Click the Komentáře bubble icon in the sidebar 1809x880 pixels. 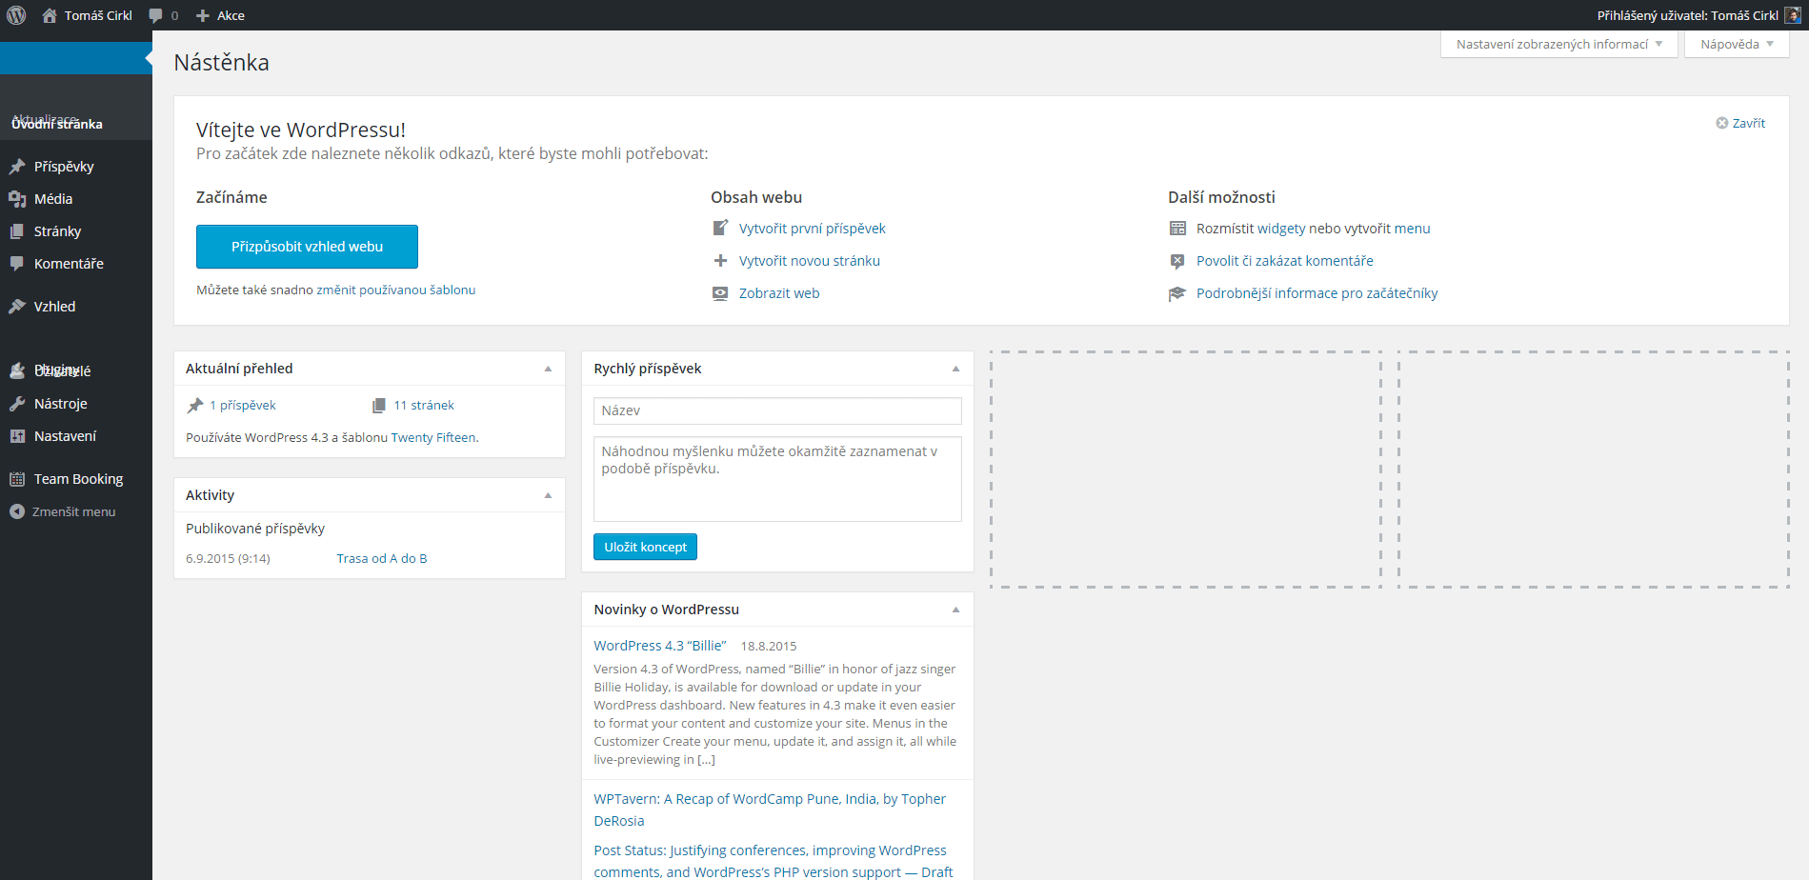pos(17,264)
